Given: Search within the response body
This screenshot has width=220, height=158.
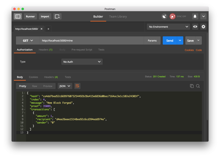Looking at the screenshot, I should (x=198, y=86).
